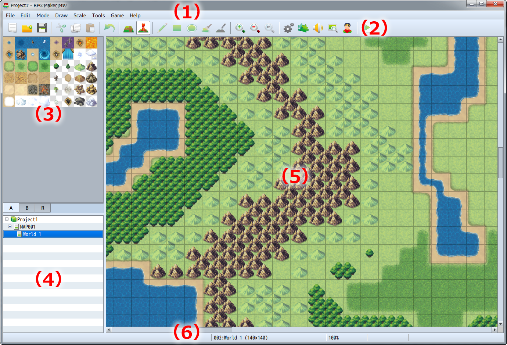Image resolution: width=507 pixels, height=345 pixels.
Task: Select the Pencil drawing tool
Action: 162,28
